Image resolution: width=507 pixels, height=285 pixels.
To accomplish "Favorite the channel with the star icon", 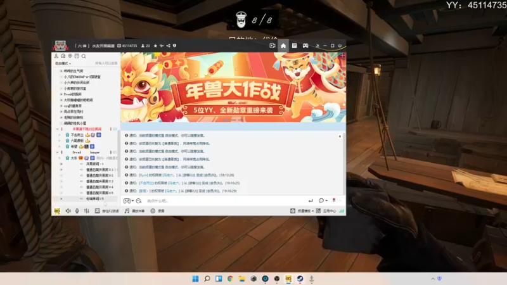I will point(155,46).
